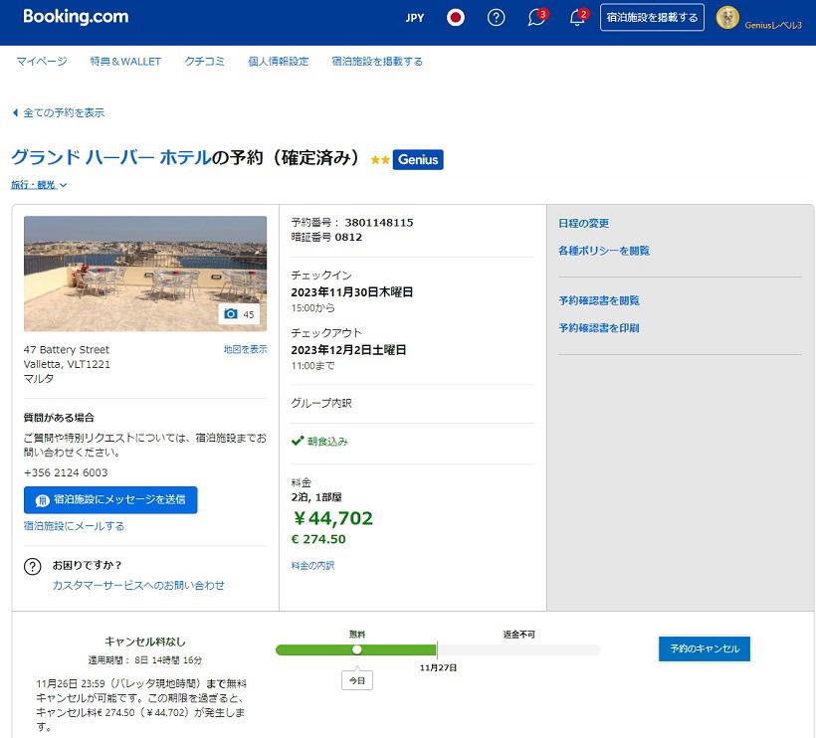Screen dimensions: 816x738
Task: Click 宿泊施設にメッセージを送信 button
Action: tap(110, 499)
